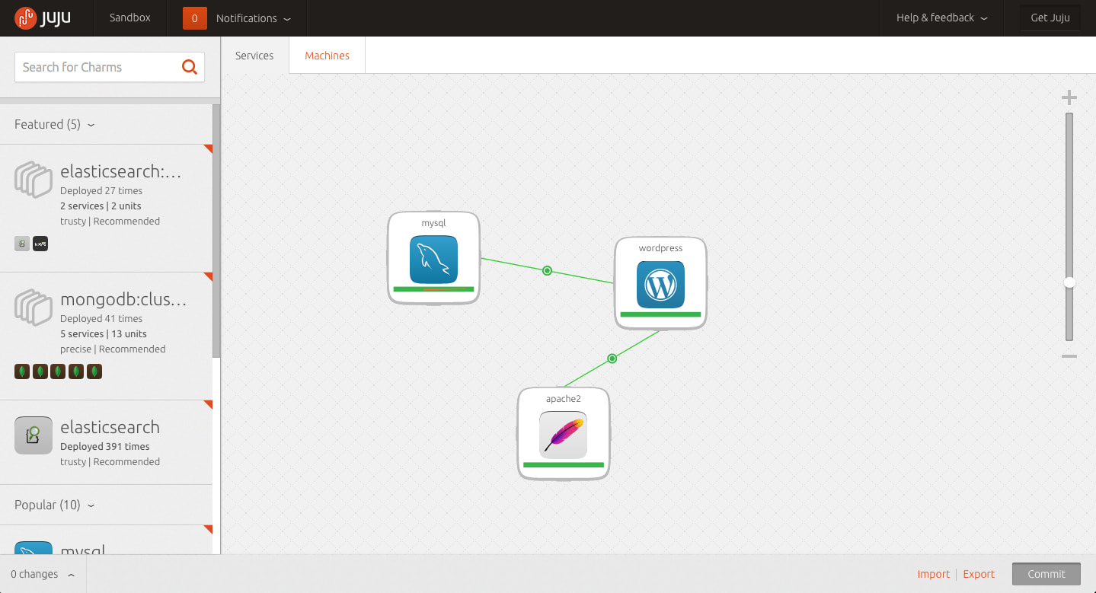This screenshot has width=1096, height=593.
Task: Click the first mongodb leaf icon
Action: (22, 371)
